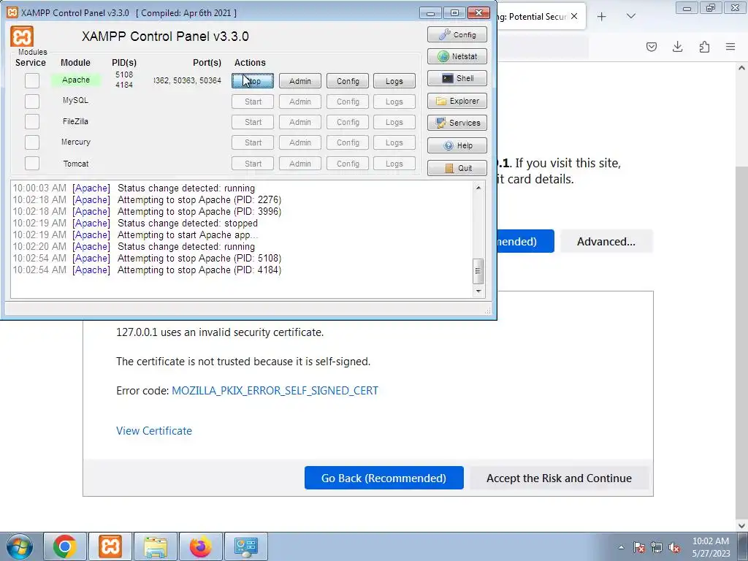Toggle FileZilla service checkbox
Image resolution: width=748 pixels, height=561 pixels.
pyautogui.click(x=32, y=122)
